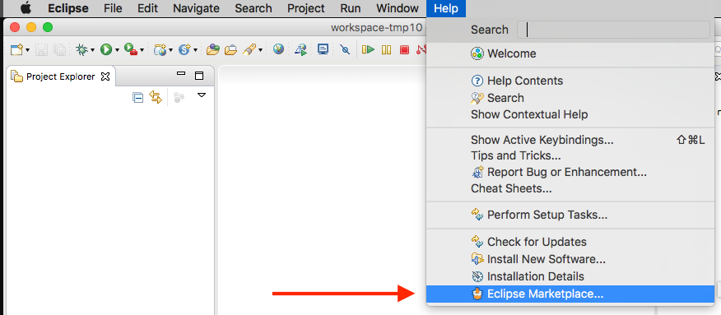Choose Search item with flashlight icon

(x=570, y=98)
